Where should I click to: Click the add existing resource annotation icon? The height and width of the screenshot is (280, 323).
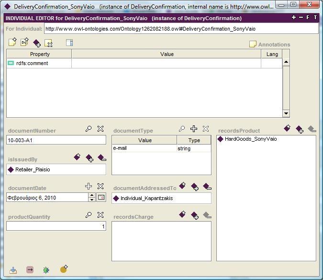(37, 43)
